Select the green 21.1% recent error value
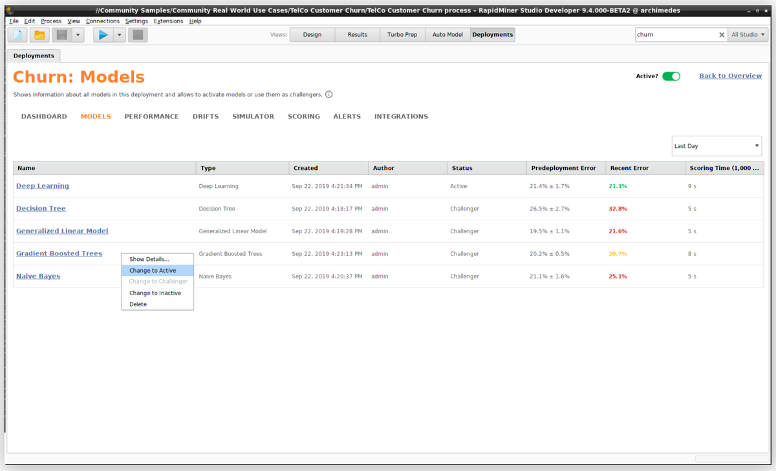 point(618,186)
